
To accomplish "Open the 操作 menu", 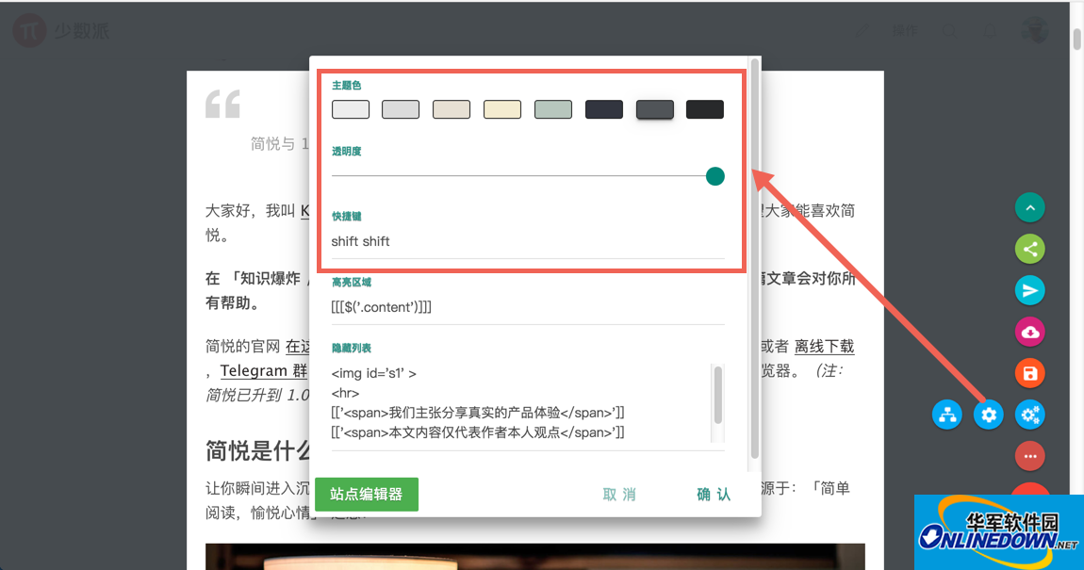I will (x=905, y=30).
